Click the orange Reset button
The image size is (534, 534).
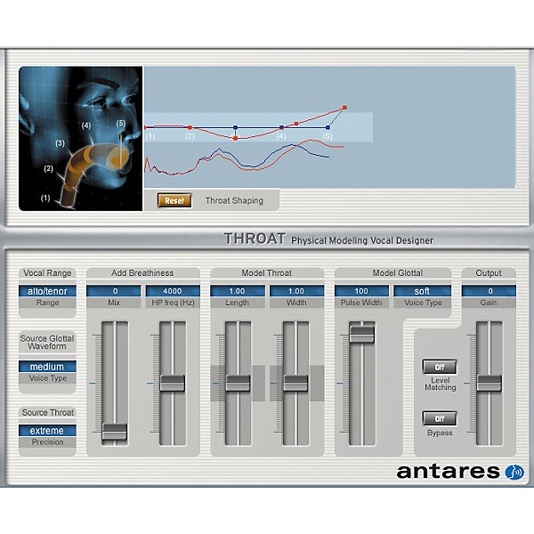click(174, 200)
